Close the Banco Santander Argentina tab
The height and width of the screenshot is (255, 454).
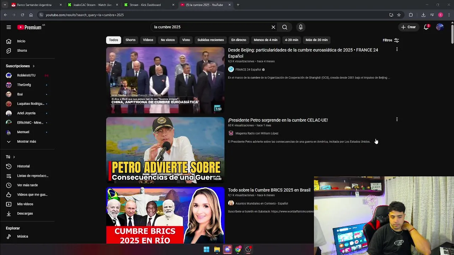[61, 5]
